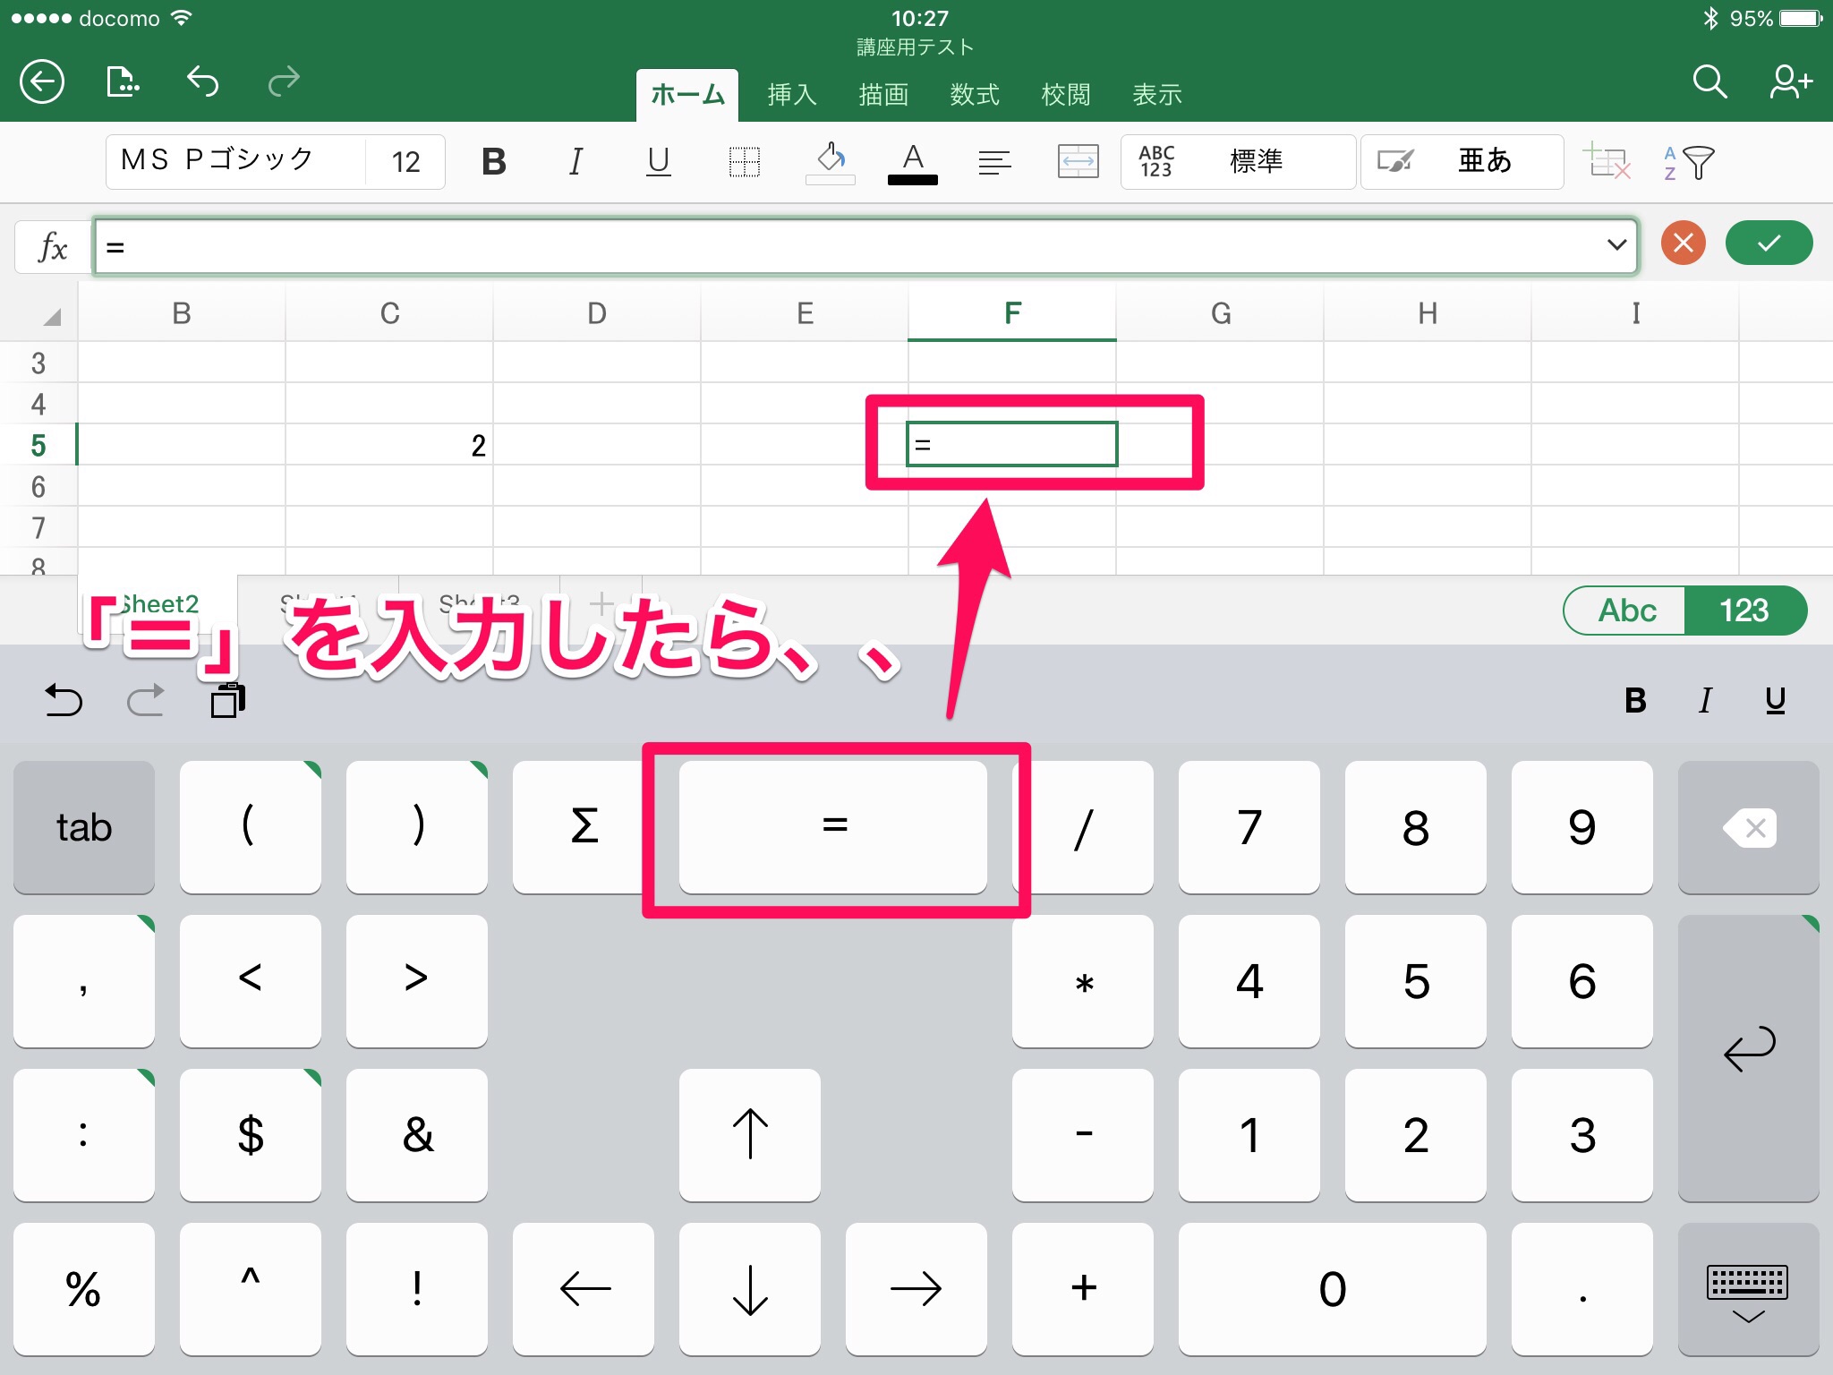The height and width of the screenshot is (1375, 1833).
Task: Confirm formula with green checkmark button
Action: tap(1769, 243)
